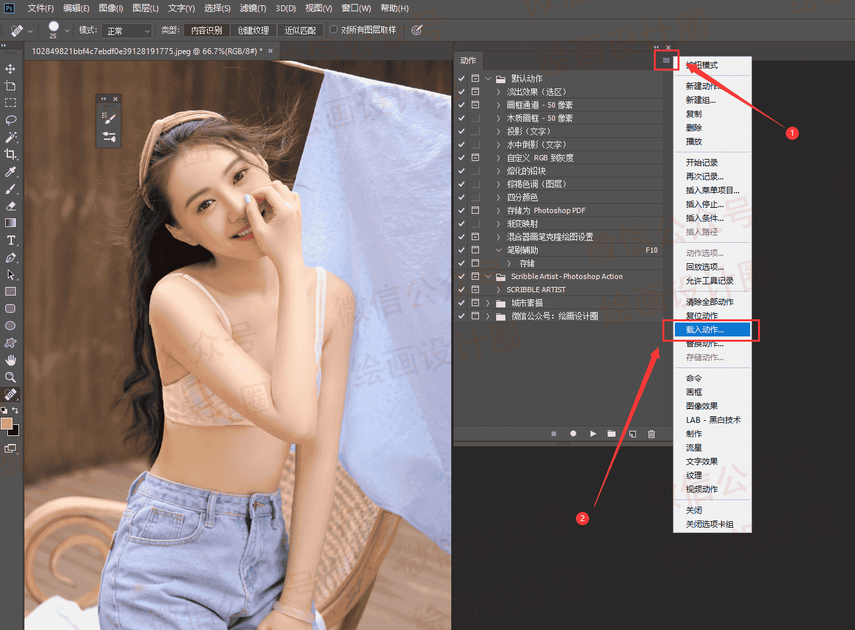The image size is (855, 630).
Task: Select the Eraser tool
Action: (x=11, y=206)
